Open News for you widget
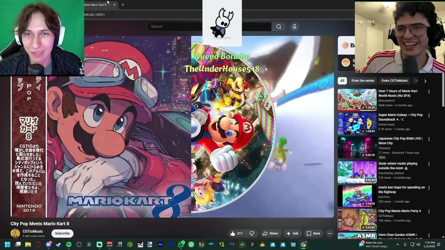This screenshot has height=250, width=445. click(374, 244)
